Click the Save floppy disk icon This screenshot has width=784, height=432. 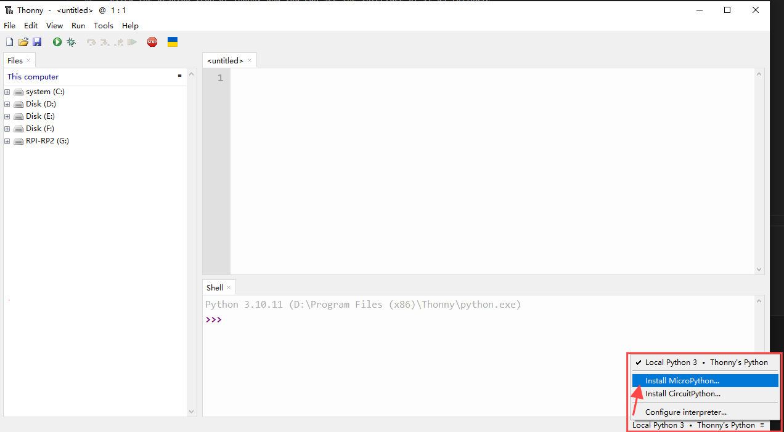37,42
